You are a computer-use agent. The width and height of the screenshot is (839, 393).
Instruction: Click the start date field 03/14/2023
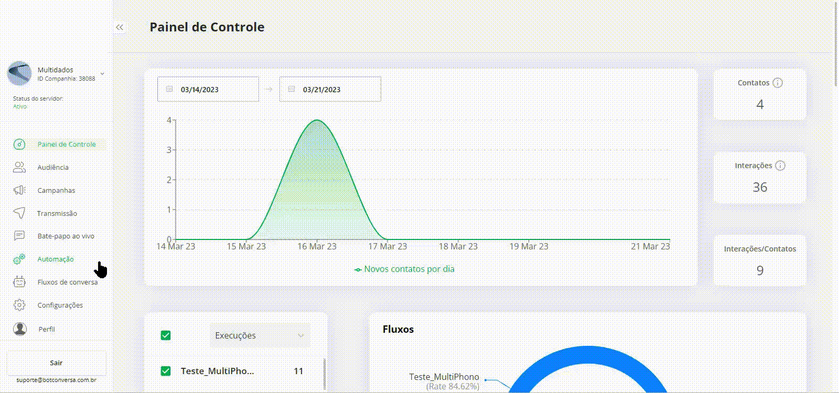click(x=208, y=90)
